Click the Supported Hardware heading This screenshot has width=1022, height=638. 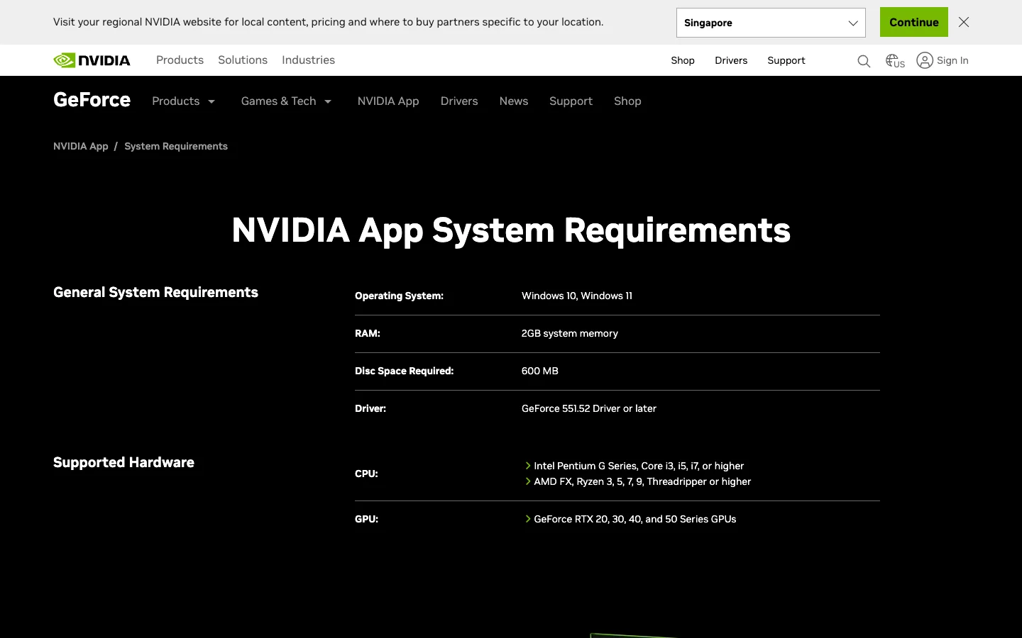[x=123, y=462]
